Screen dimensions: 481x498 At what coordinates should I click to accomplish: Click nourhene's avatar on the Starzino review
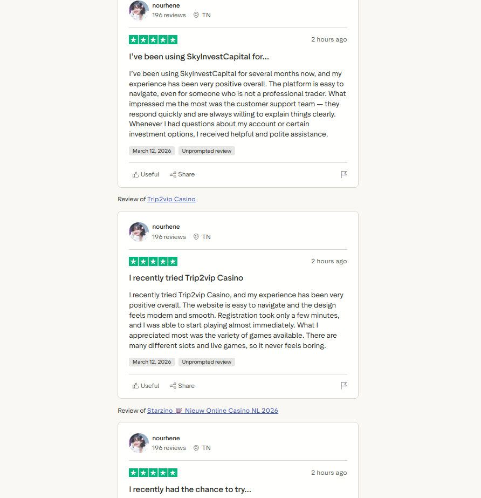[139, 443]
